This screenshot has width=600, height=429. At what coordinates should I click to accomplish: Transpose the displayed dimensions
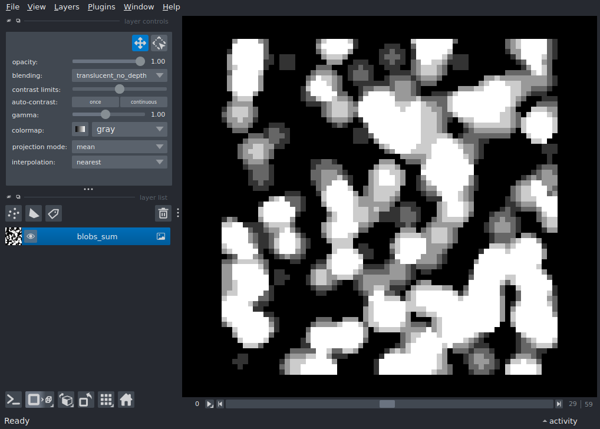(85, 400)
